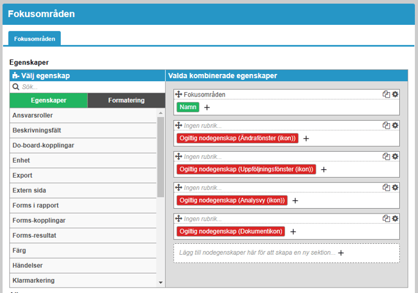The height and width of the screenshot is (293, 418).
Task: Open settings for Uppföljningsfönster (ikon) section
Action: tap(395, 157)
